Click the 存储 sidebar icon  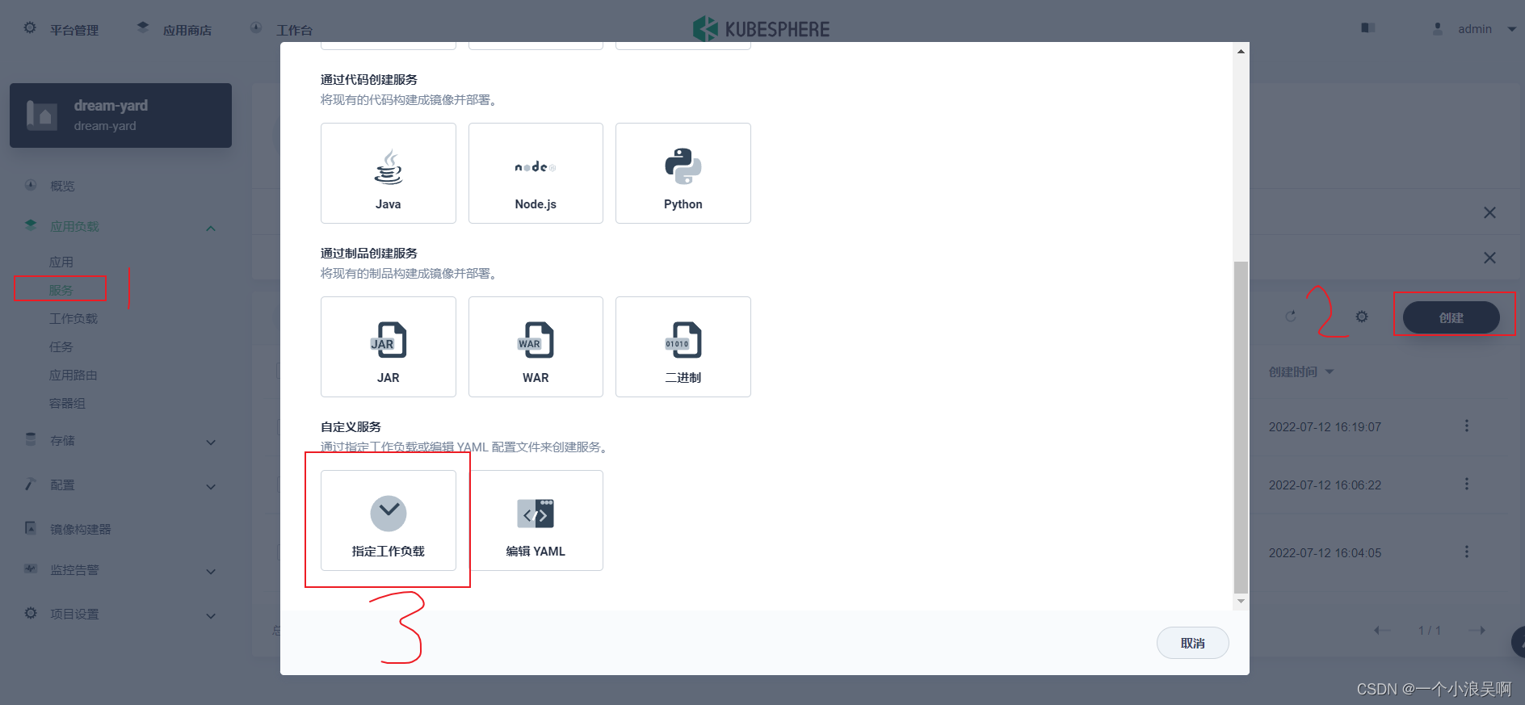31,439
